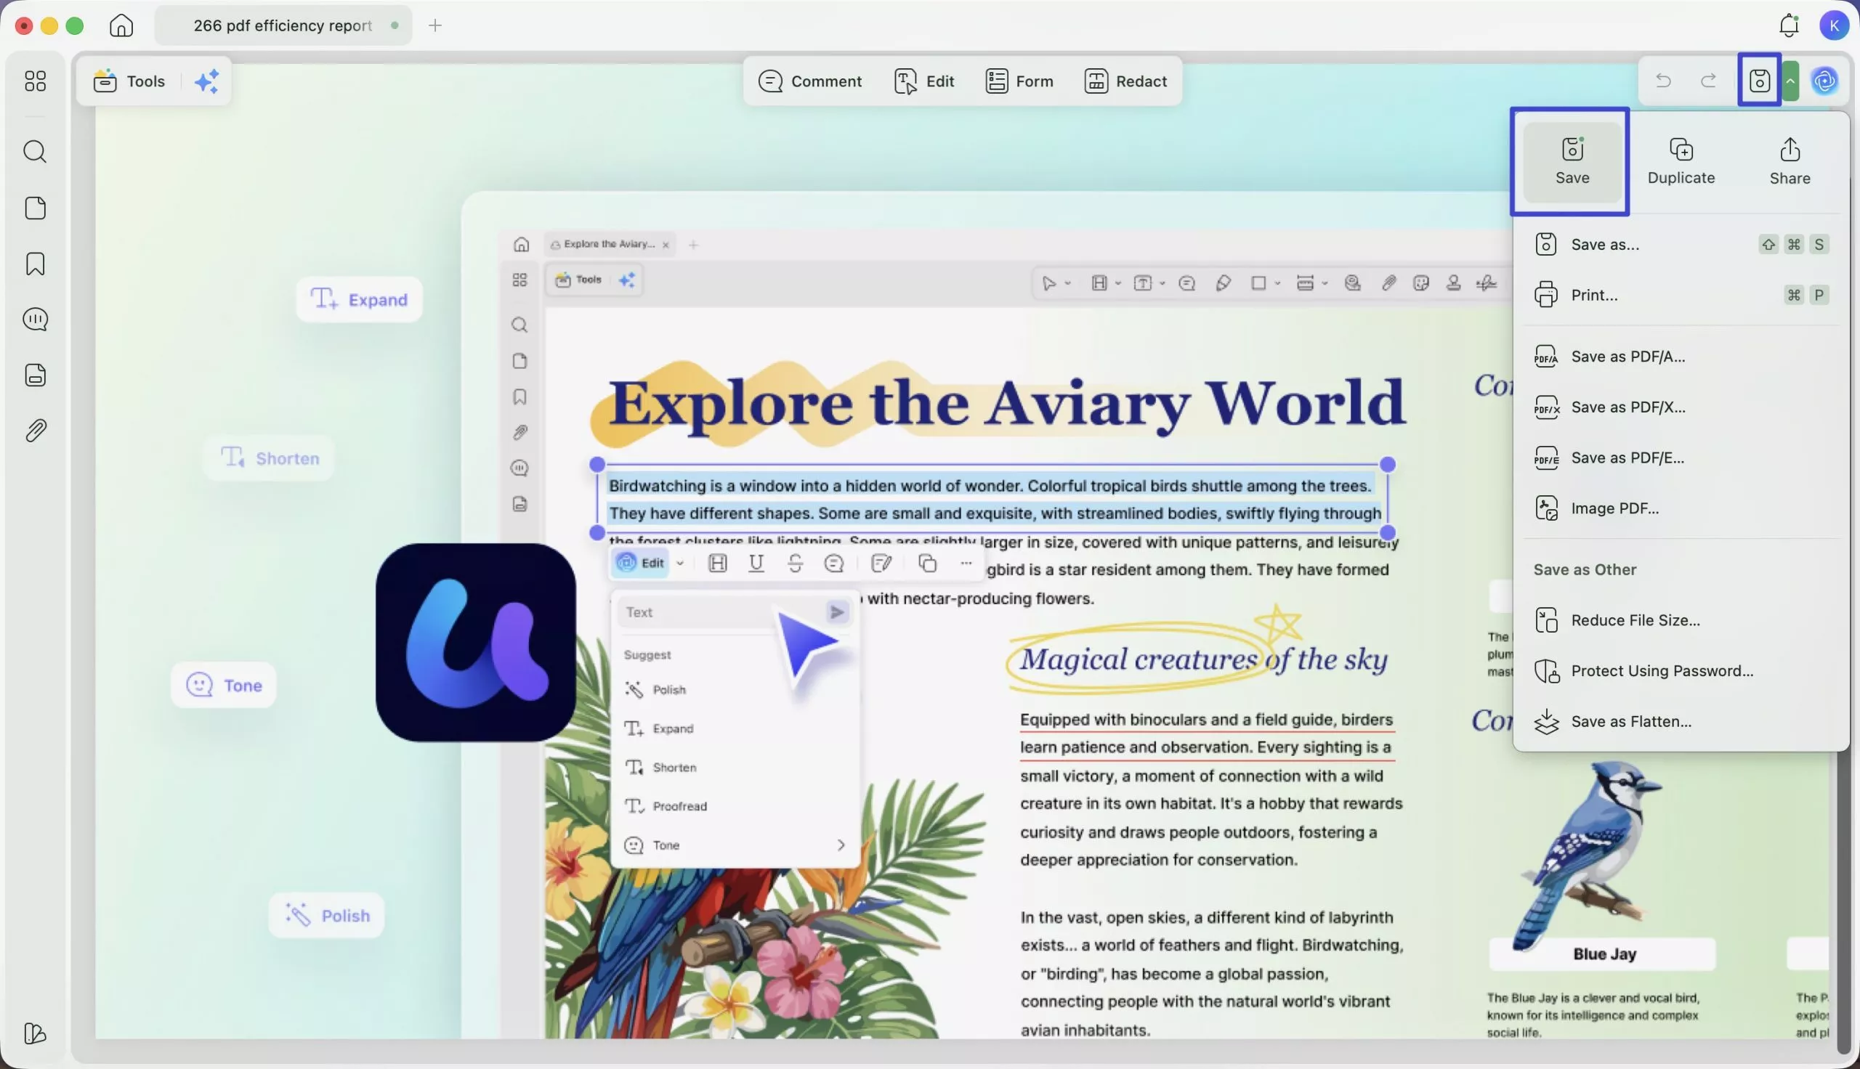Viewport: 1860px width, 1069px height.
Task: Click the UPDF AI assistant icon
Action: [x=1824, y=81]
